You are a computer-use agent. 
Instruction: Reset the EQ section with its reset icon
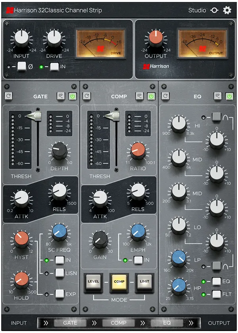(165, 96)
